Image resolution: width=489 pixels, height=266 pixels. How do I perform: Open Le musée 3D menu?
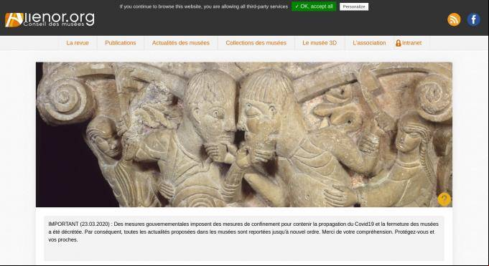(320, 43)
